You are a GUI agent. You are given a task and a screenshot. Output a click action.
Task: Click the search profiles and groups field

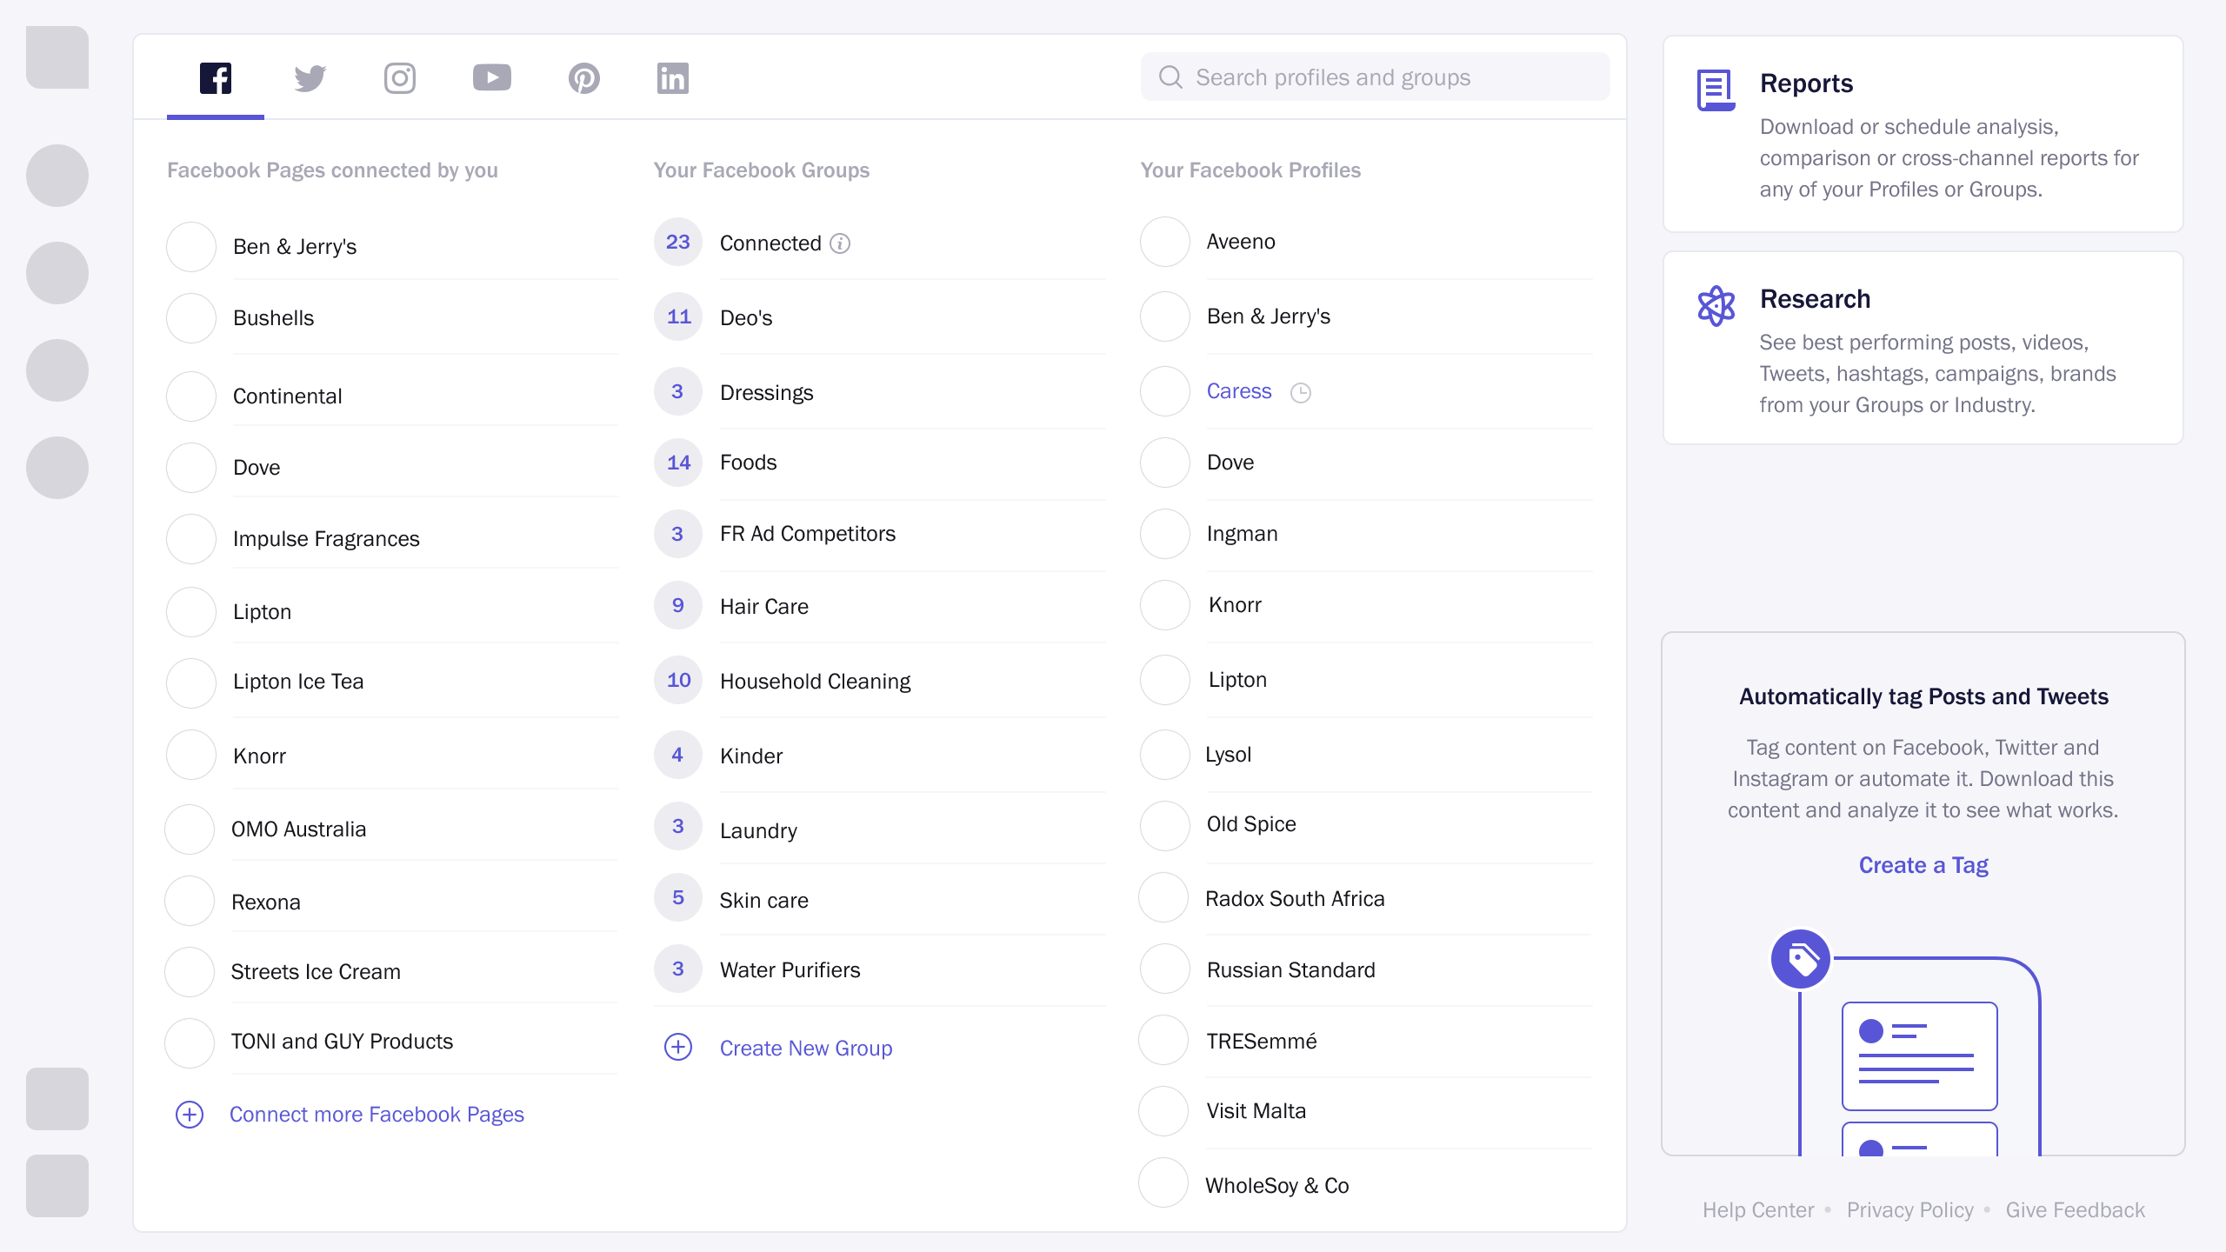[x=1376, y=77]
